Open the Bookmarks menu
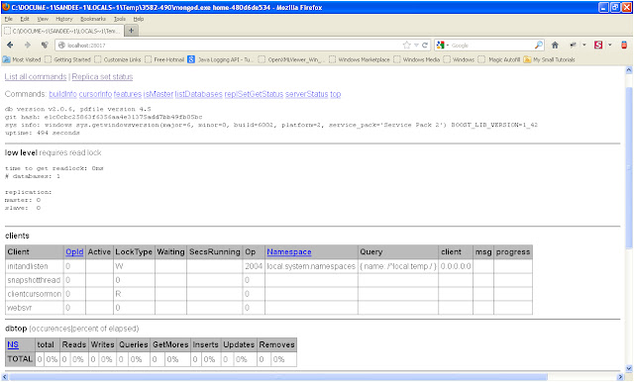The width and height of the screenshot is (634, 382). pos(92,19)
